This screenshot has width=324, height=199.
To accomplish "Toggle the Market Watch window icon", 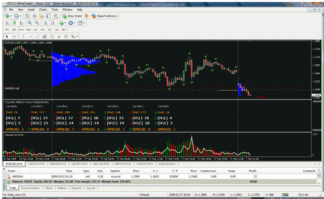I will pyautogui.click(x=27, y=16).
